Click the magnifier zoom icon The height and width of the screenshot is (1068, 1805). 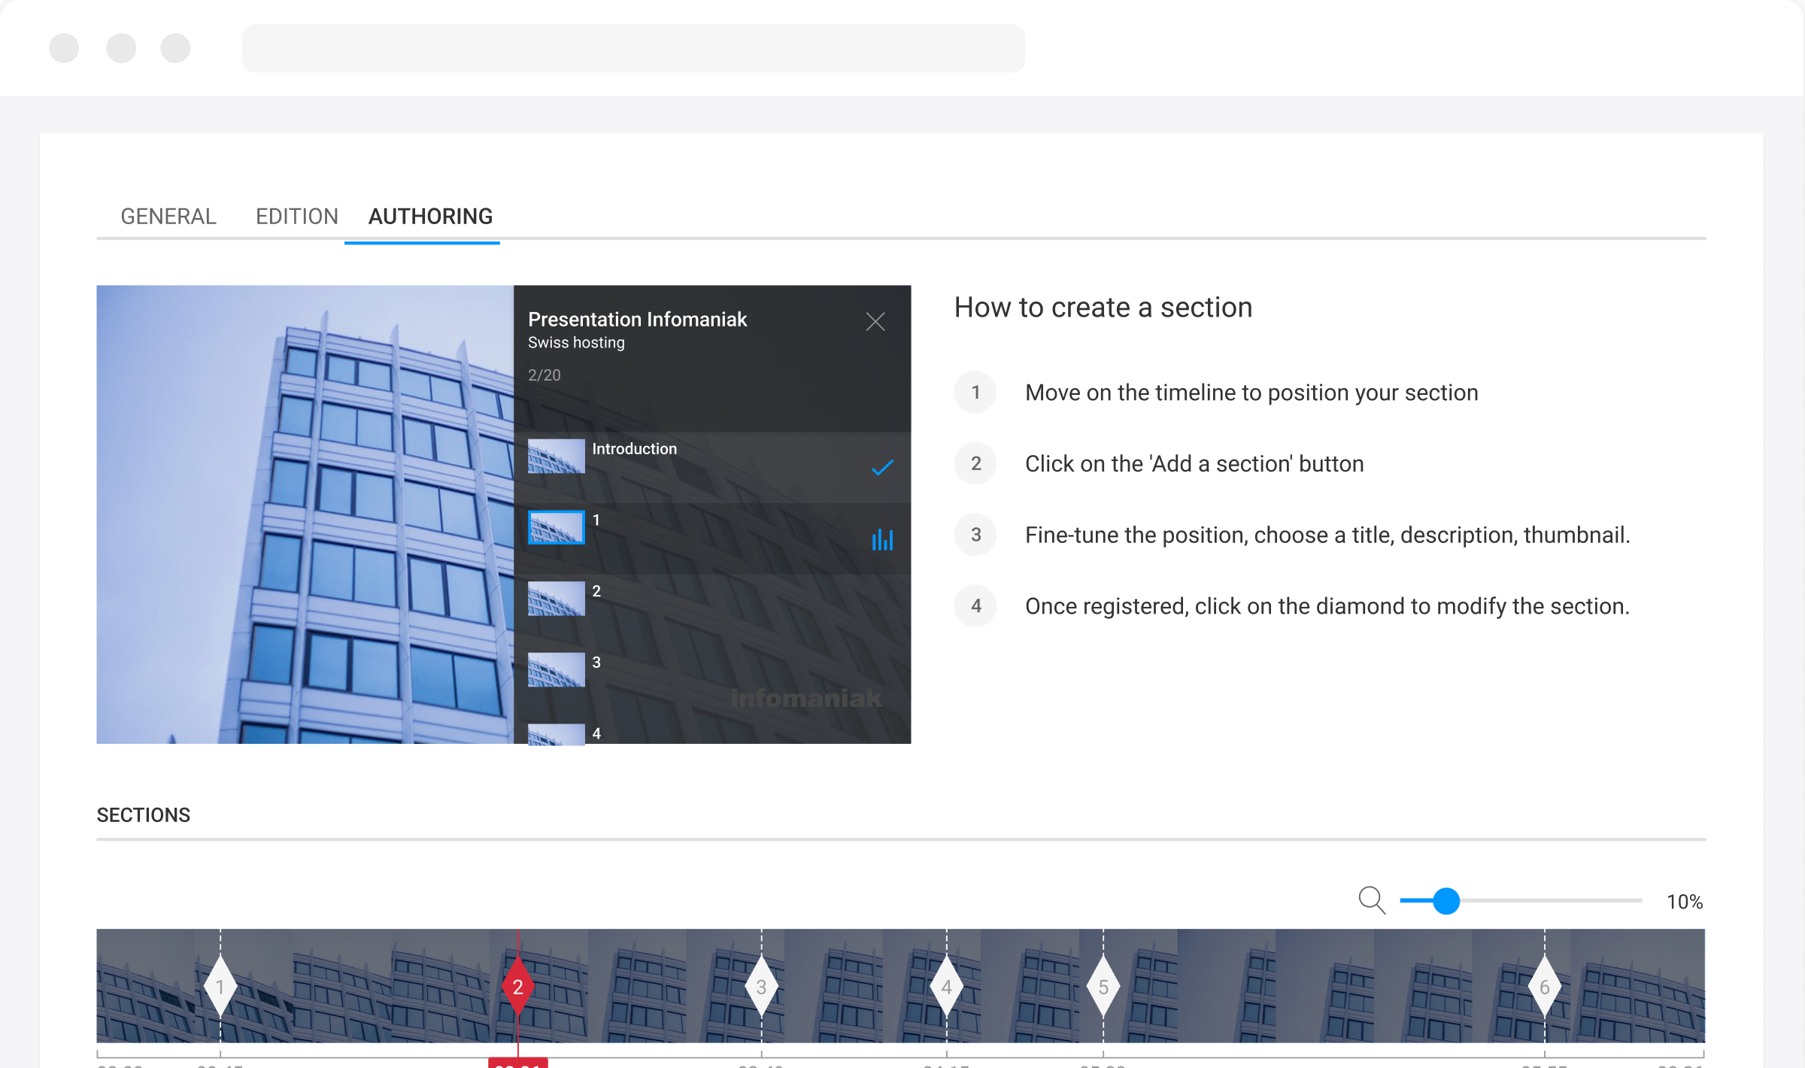[x=1371, y=900]
